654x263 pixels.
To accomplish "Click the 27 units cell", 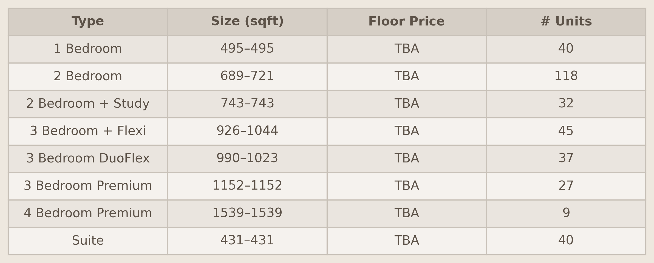I will coord(566,186).
